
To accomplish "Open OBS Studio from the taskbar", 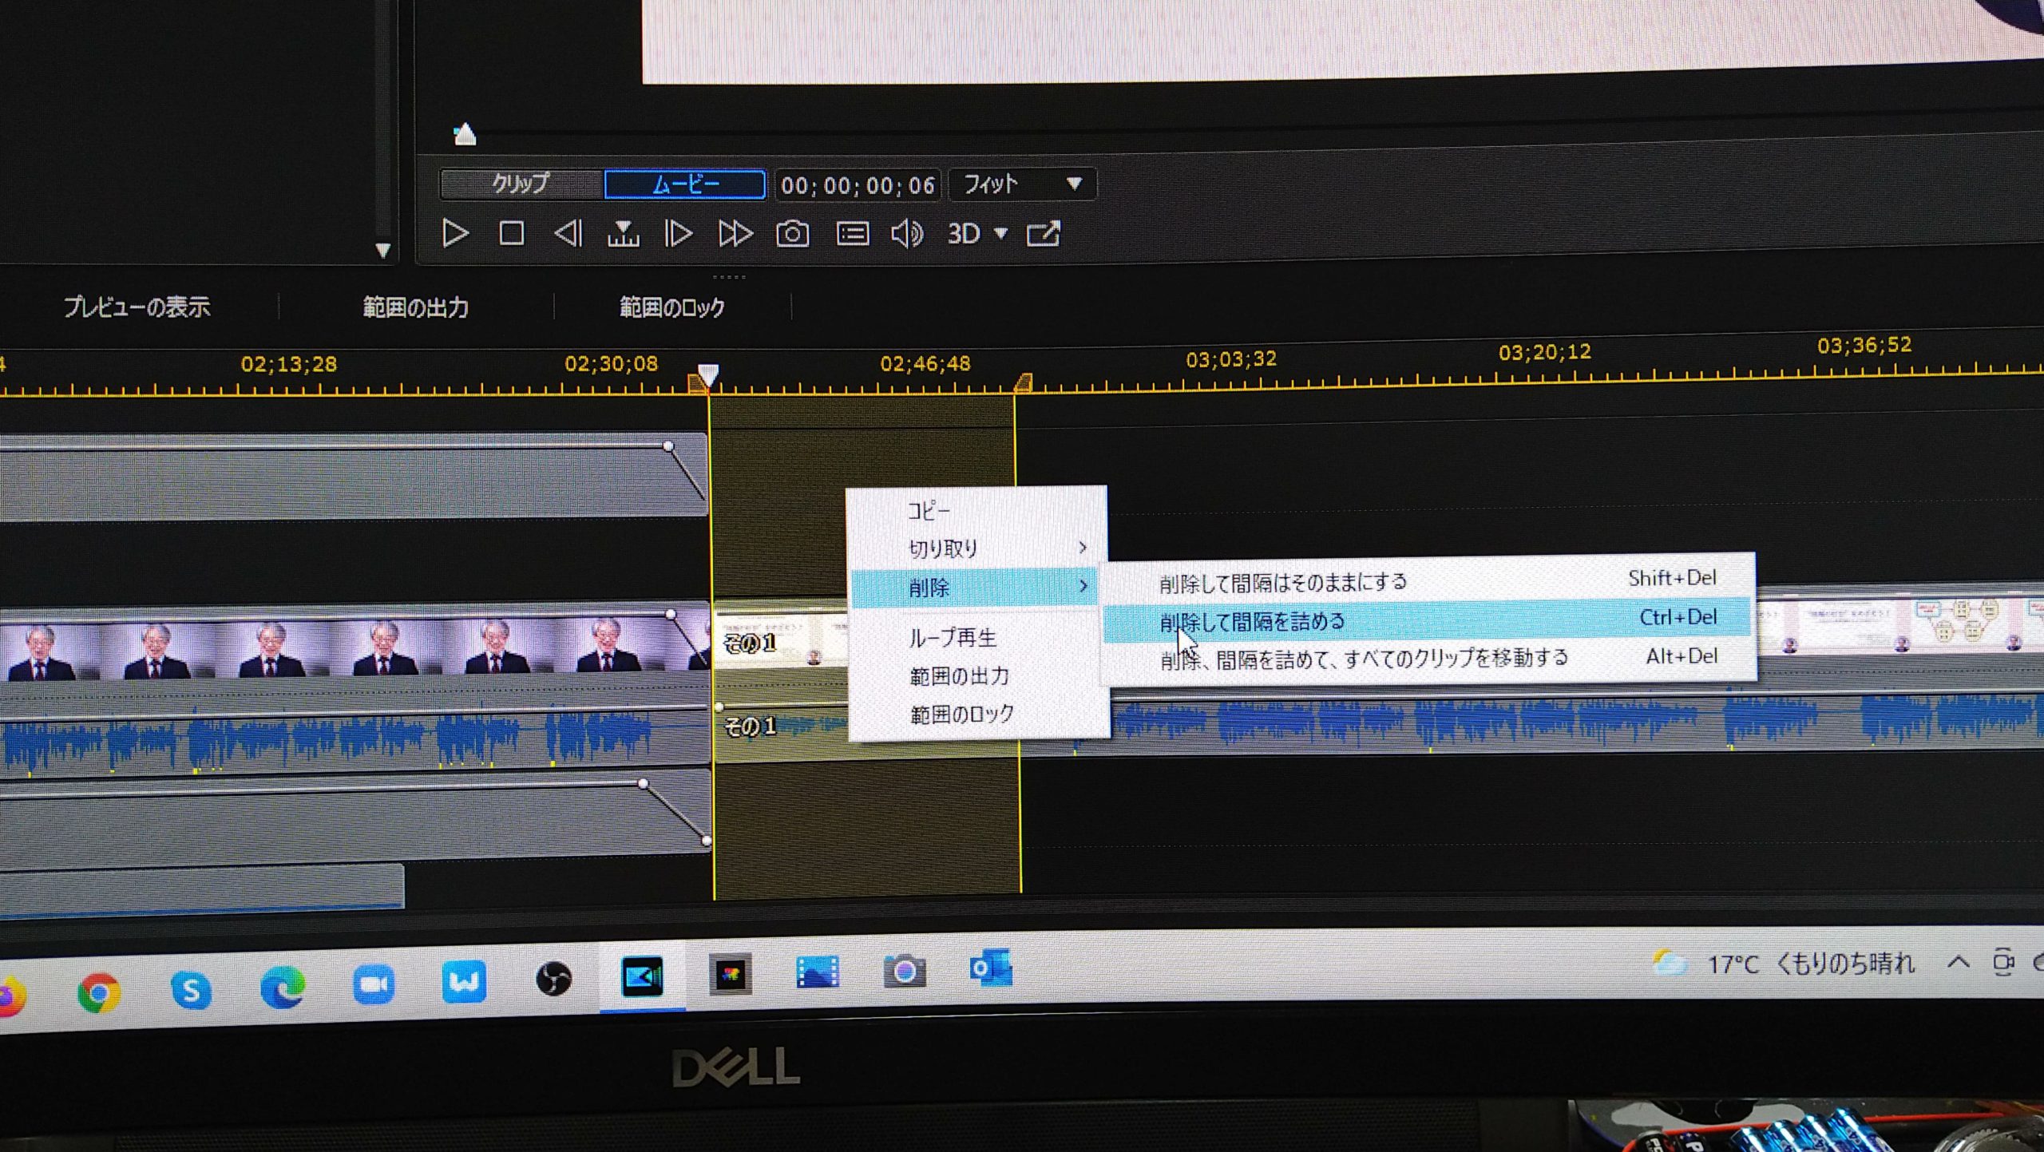I will tap(553, 979).
